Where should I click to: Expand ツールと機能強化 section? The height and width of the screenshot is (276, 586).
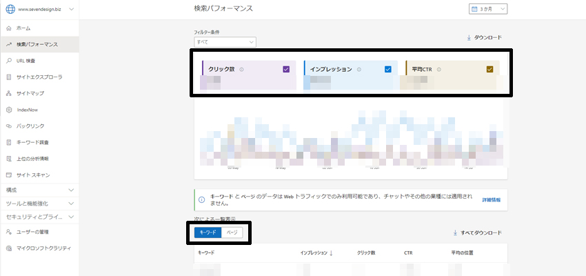click(x=39, y=204)
